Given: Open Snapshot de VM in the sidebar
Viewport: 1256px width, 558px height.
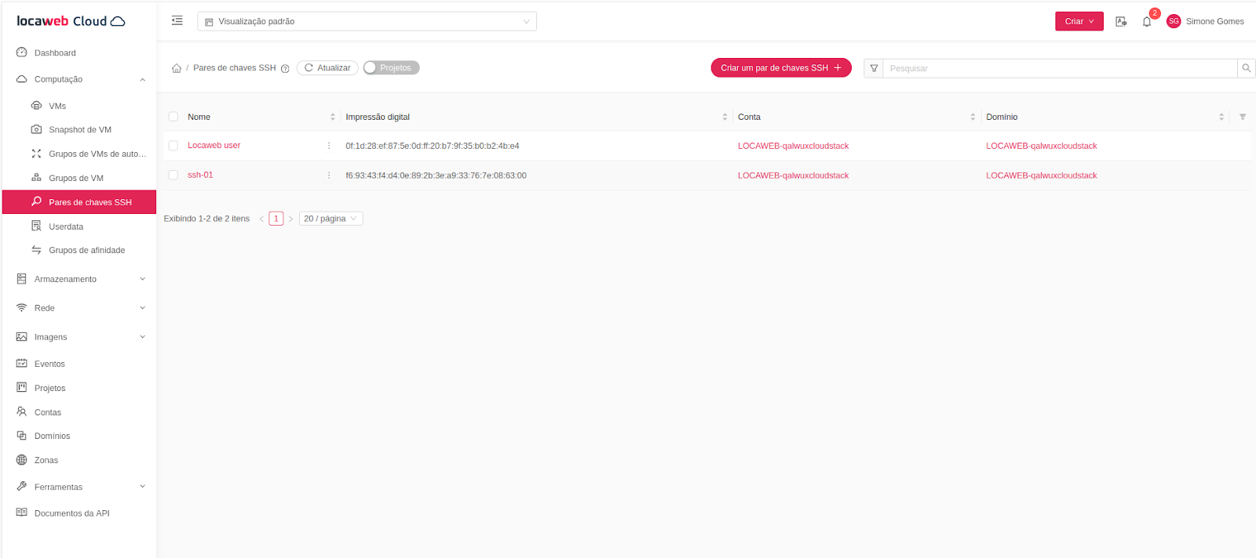Looking at the screenshot, I should [79, 130].
